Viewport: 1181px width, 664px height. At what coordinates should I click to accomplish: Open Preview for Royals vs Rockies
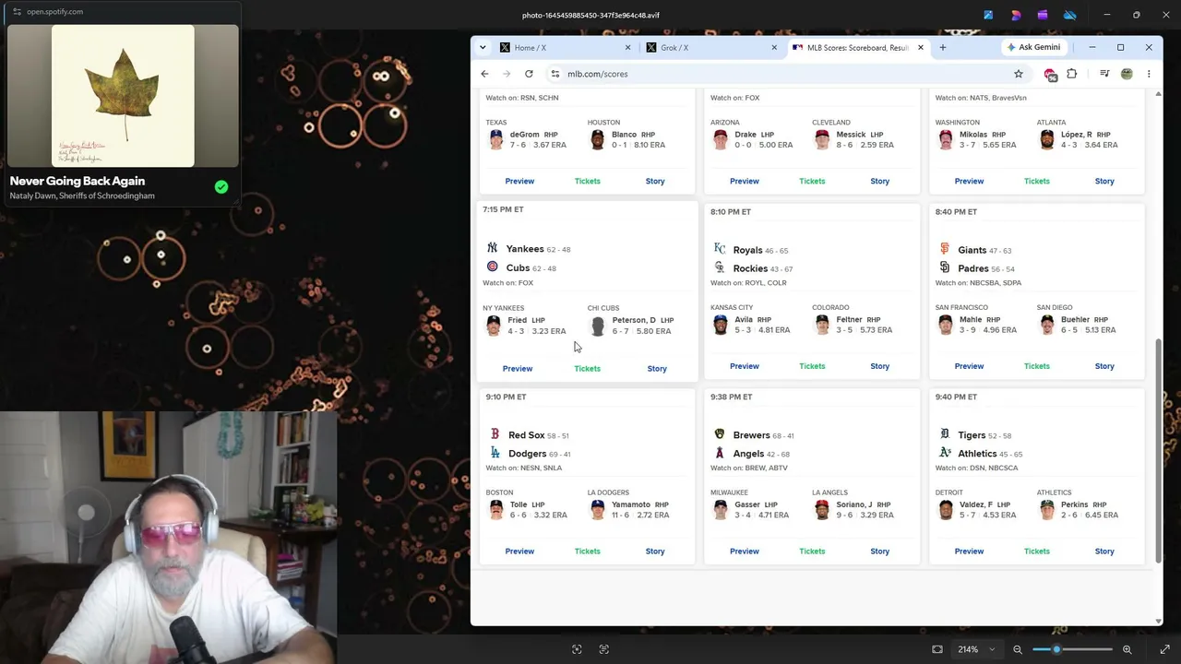[x=745, y=366]
